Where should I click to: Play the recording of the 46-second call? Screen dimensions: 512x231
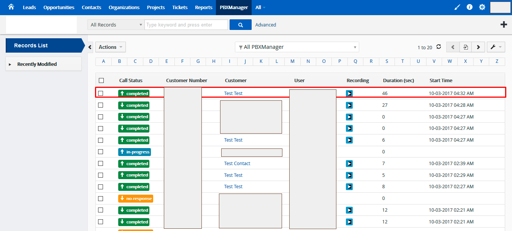point(349,93)
